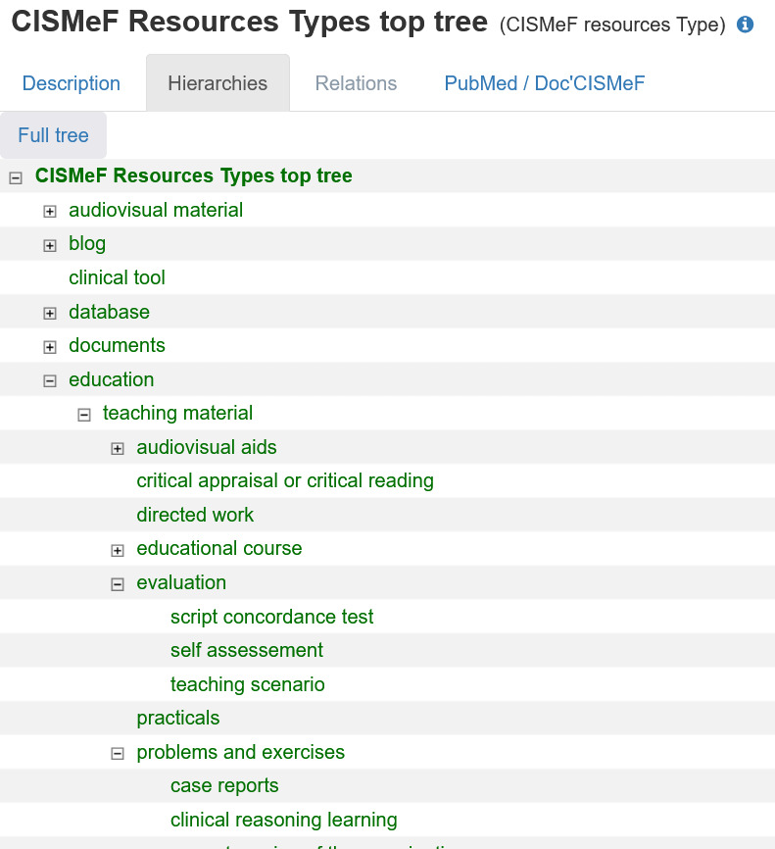
Task: Collapse the problems and exercises node
Action: 118,753
